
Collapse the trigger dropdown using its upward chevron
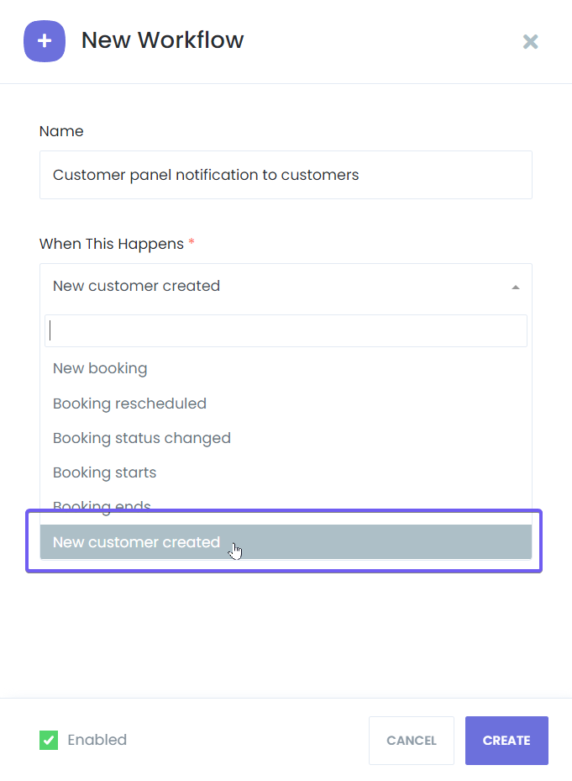click(516, 286)
